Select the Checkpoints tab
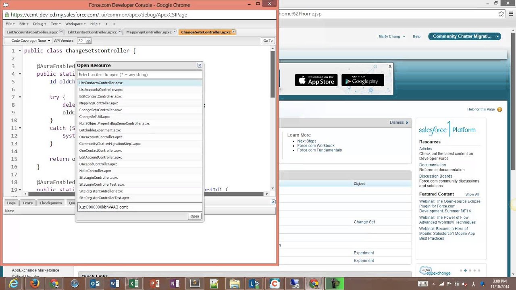The width and height of the screenshot is (516, 290). point(50,203)
